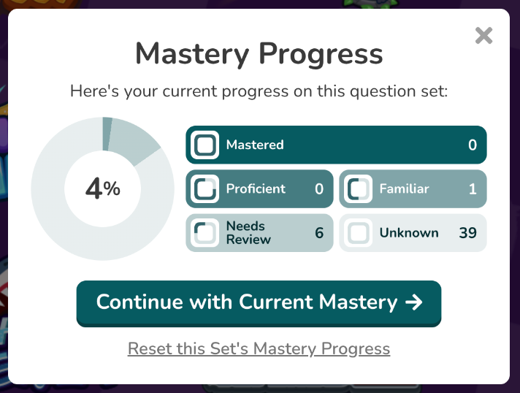520x393 pixels.
Task: Select the Proficient label text
Action: pos(256,188)
